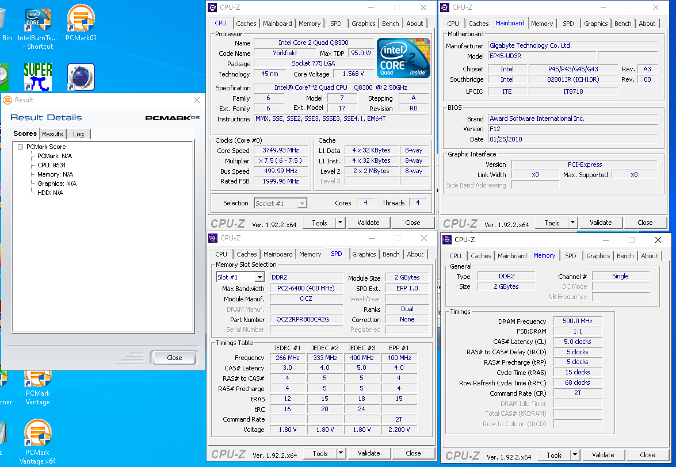This screenshot has height=467, width=676.
Task: Click the Result window title bar icon
Action: 7,100
